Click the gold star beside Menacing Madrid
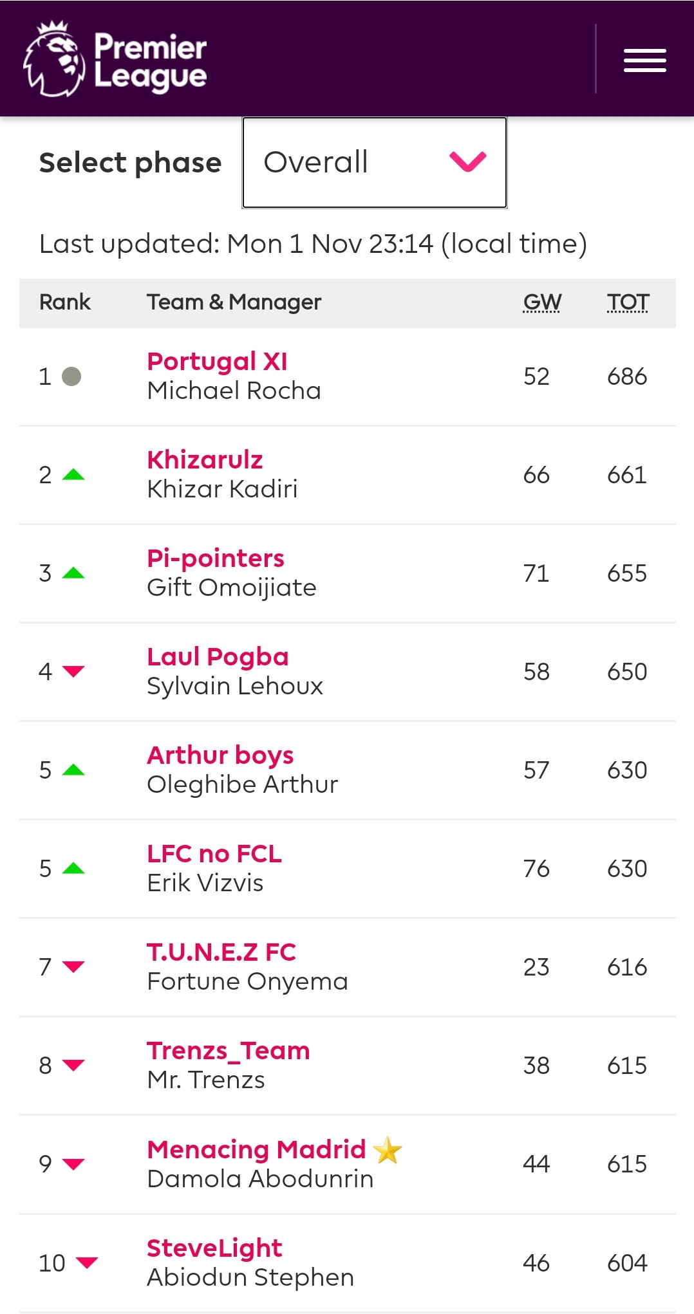The width and height of the screenshot is (694, 1314). click(388, 1151)
